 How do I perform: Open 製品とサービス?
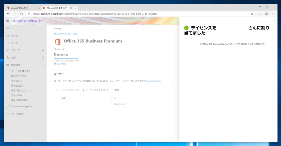[19, 76]
